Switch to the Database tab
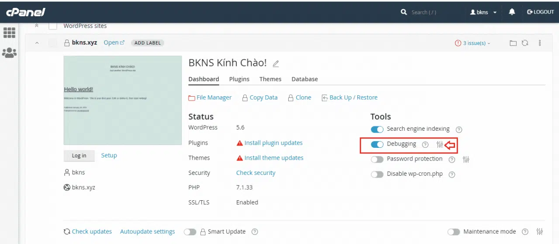 tap(304, 79)
